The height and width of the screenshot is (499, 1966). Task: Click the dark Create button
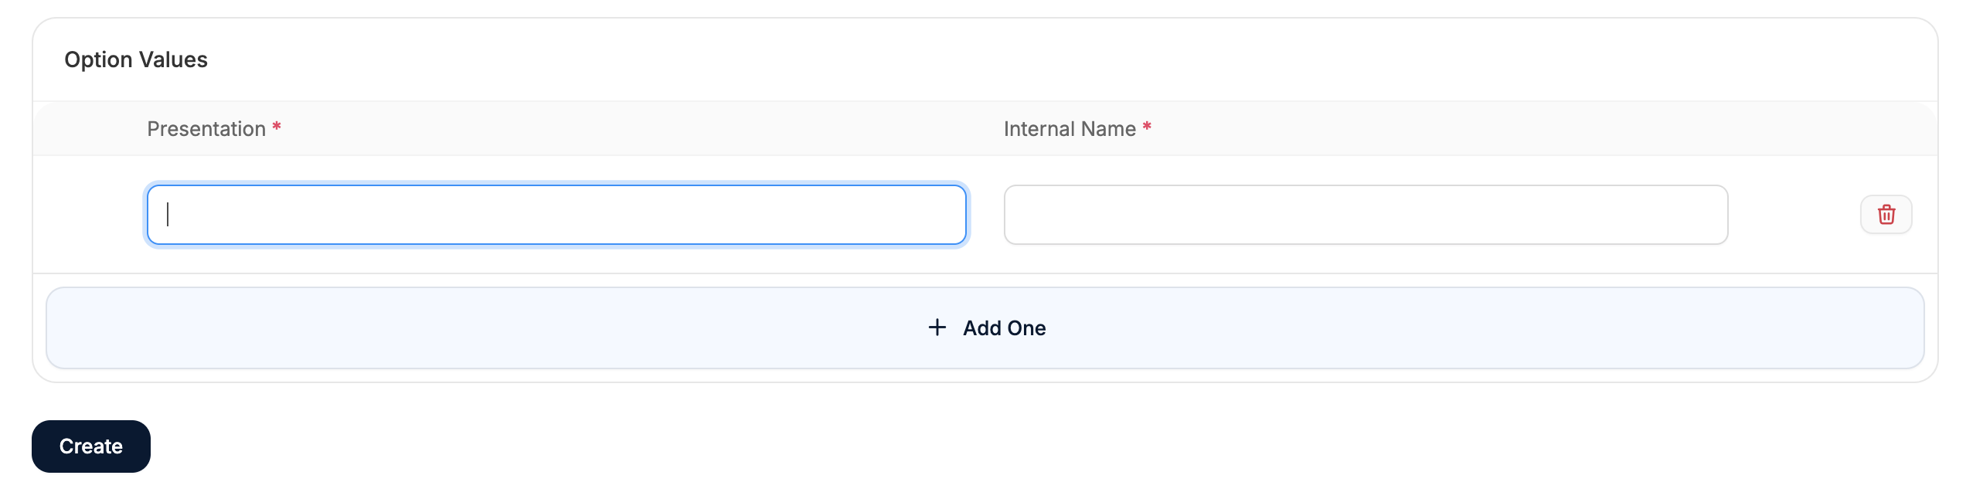pyautogui.click(x=91, y=446)
